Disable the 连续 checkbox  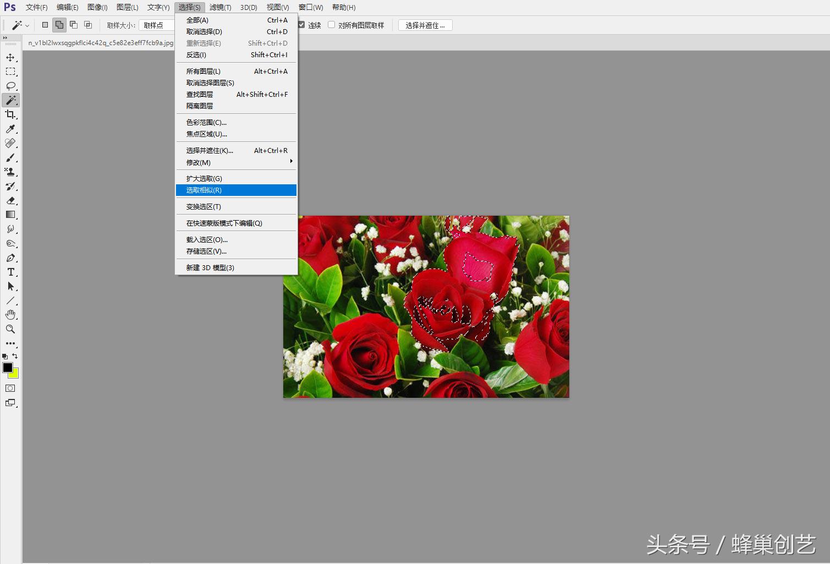pos(301,25)
